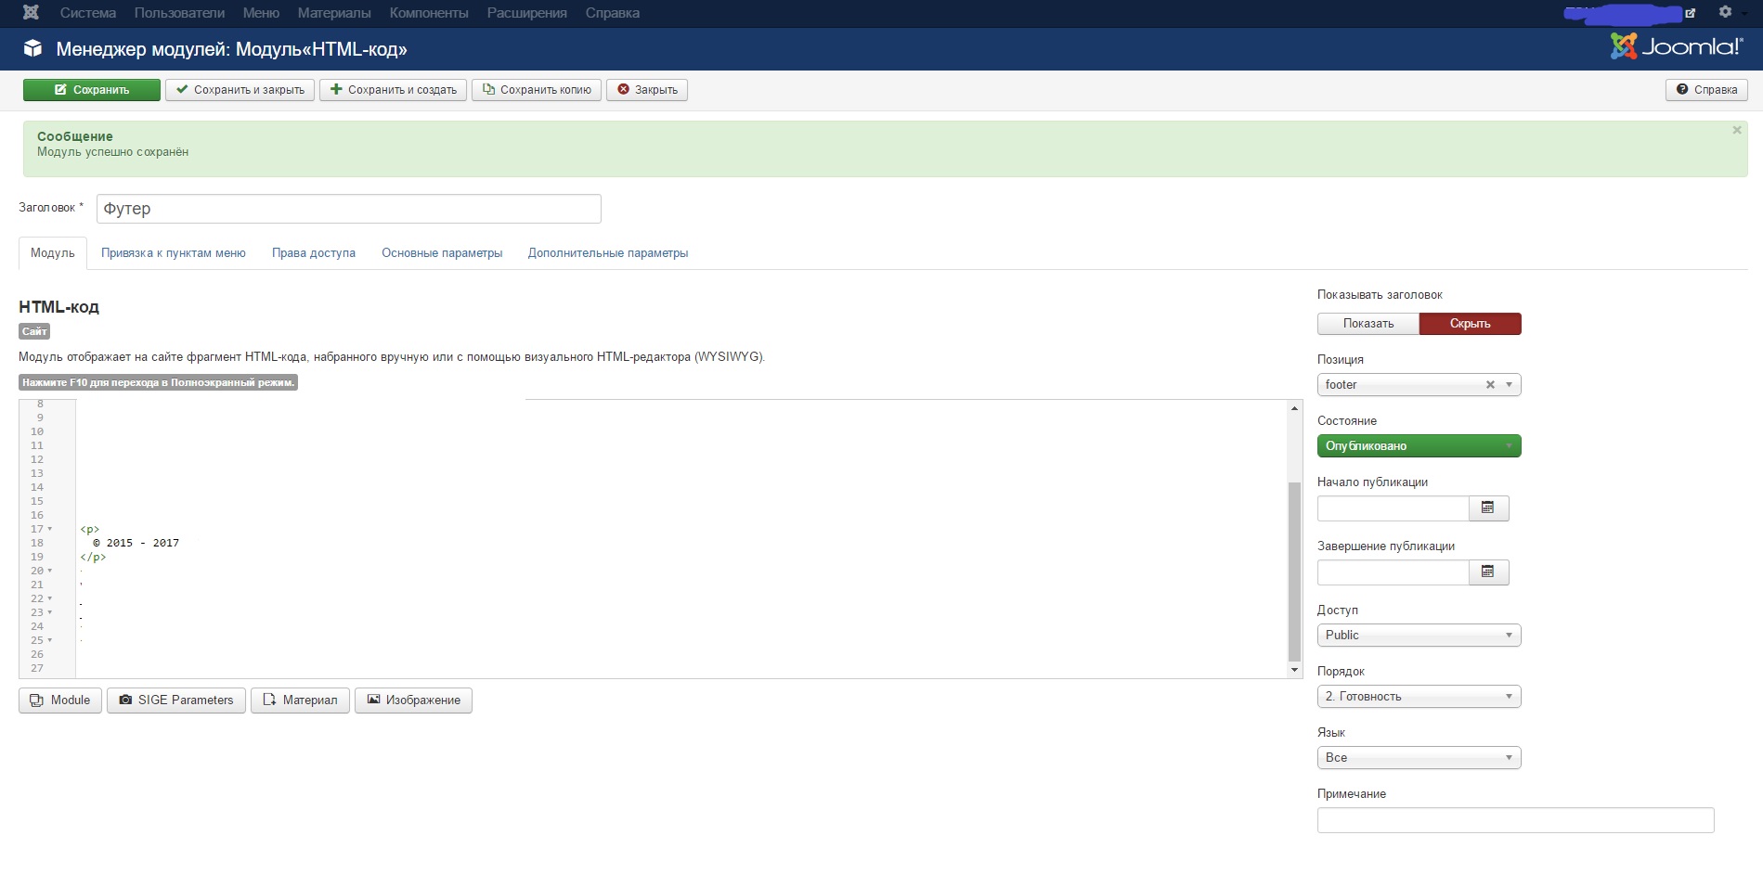Click the "Модуль успешно сохранён" message text
Screen dimensions: 1763x874
112,152
